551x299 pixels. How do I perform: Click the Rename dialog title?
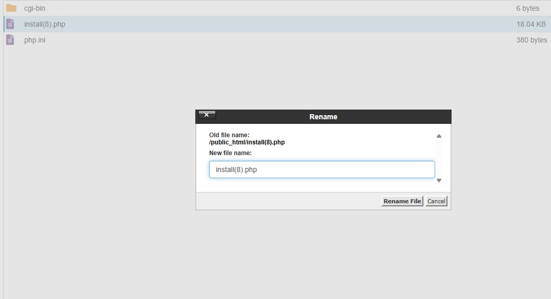pos(323,117)
